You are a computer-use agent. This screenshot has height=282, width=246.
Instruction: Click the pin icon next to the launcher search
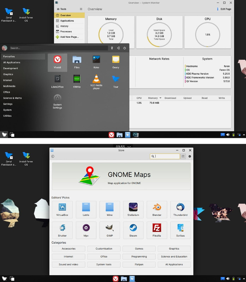point(112,48)
